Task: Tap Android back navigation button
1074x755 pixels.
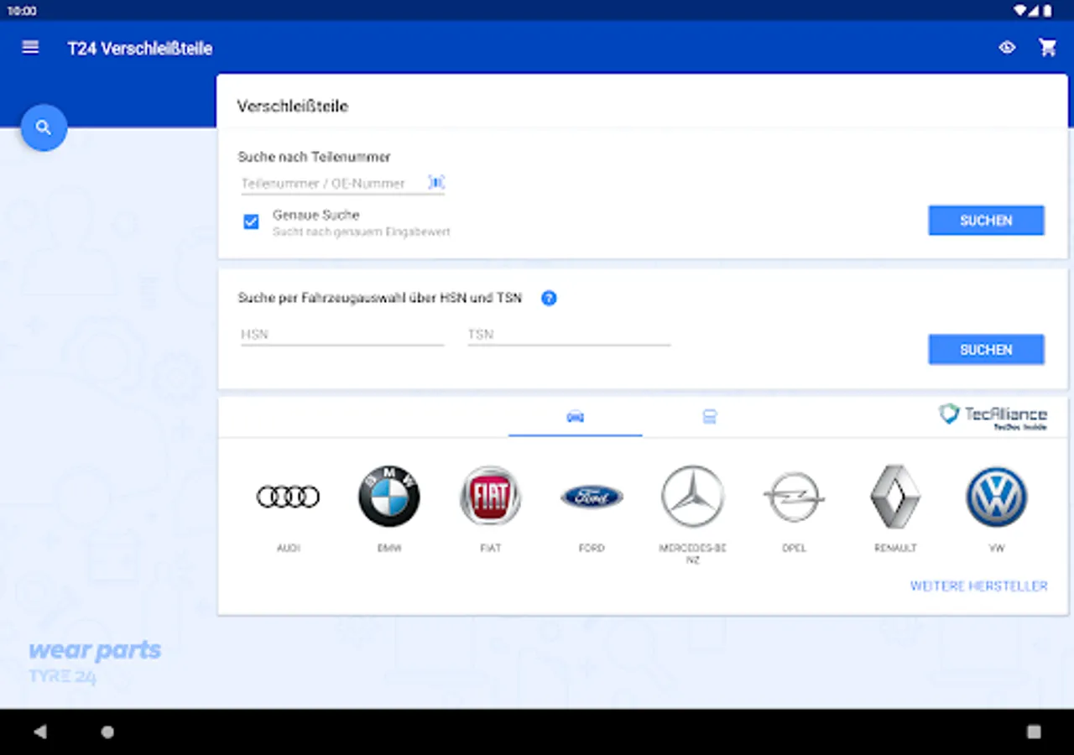Action: tap(40, 732)
